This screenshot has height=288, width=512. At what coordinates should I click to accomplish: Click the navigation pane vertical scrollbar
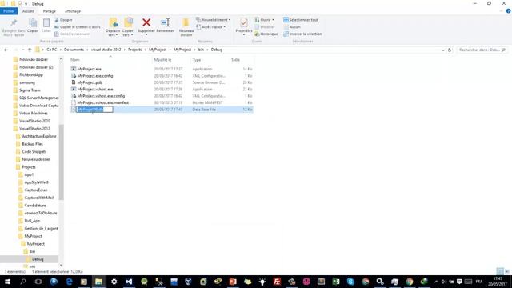(61, 162)
